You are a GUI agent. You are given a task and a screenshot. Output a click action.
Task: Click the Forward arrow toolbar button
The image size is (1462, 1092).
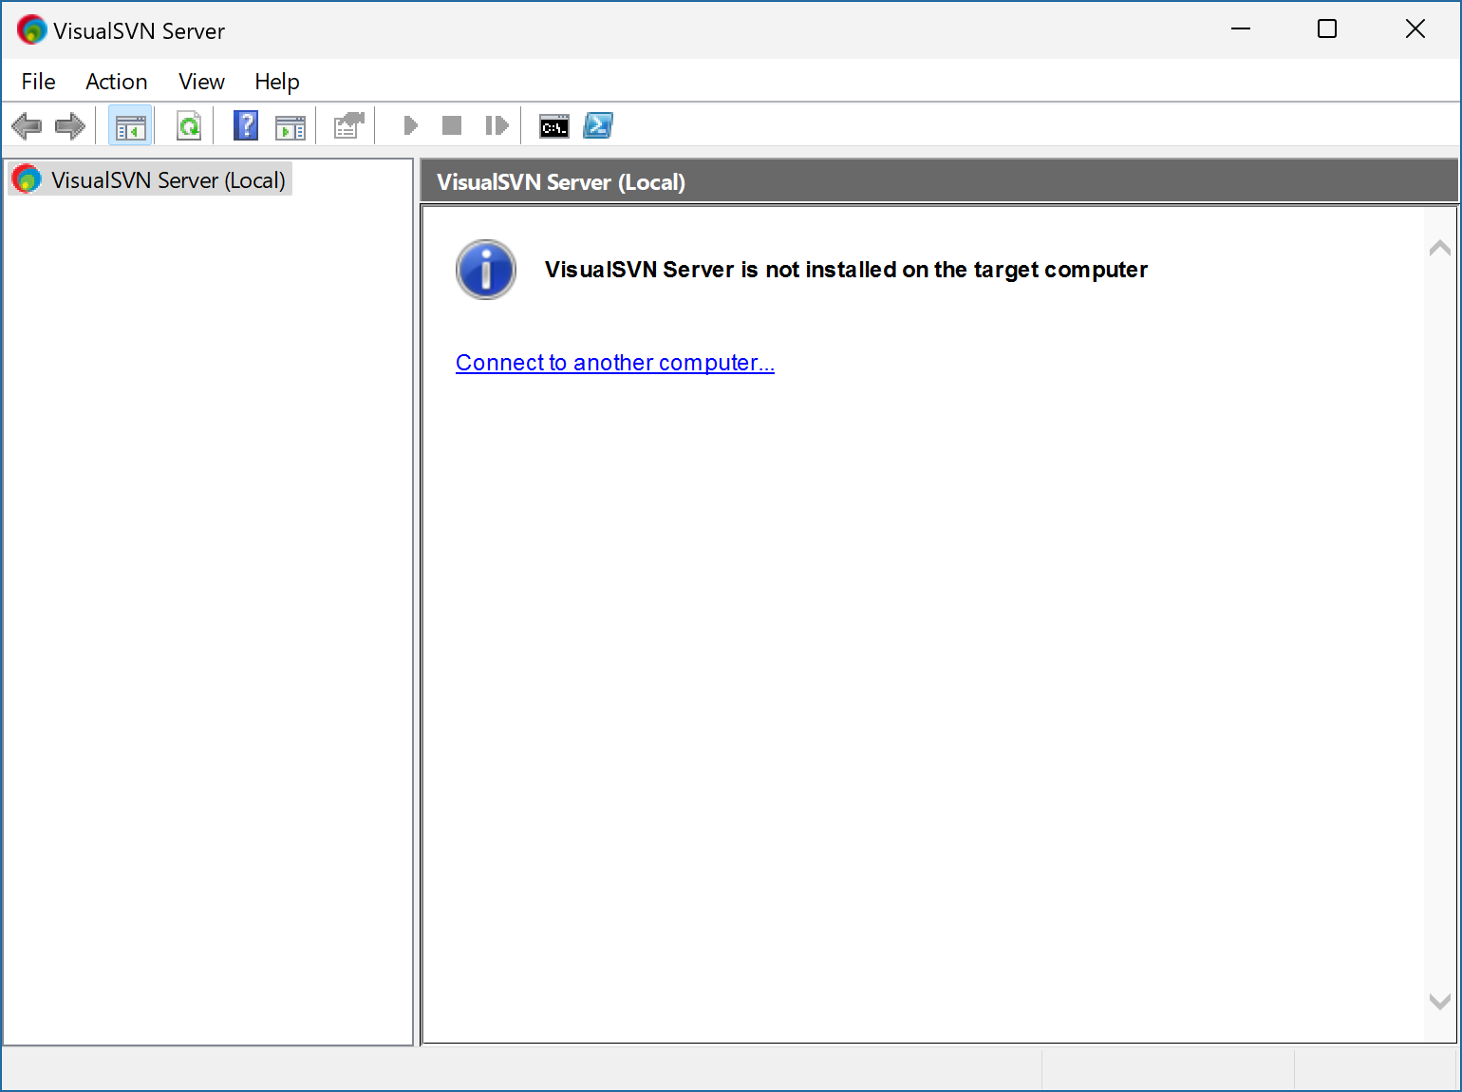(x=70, y=125)
